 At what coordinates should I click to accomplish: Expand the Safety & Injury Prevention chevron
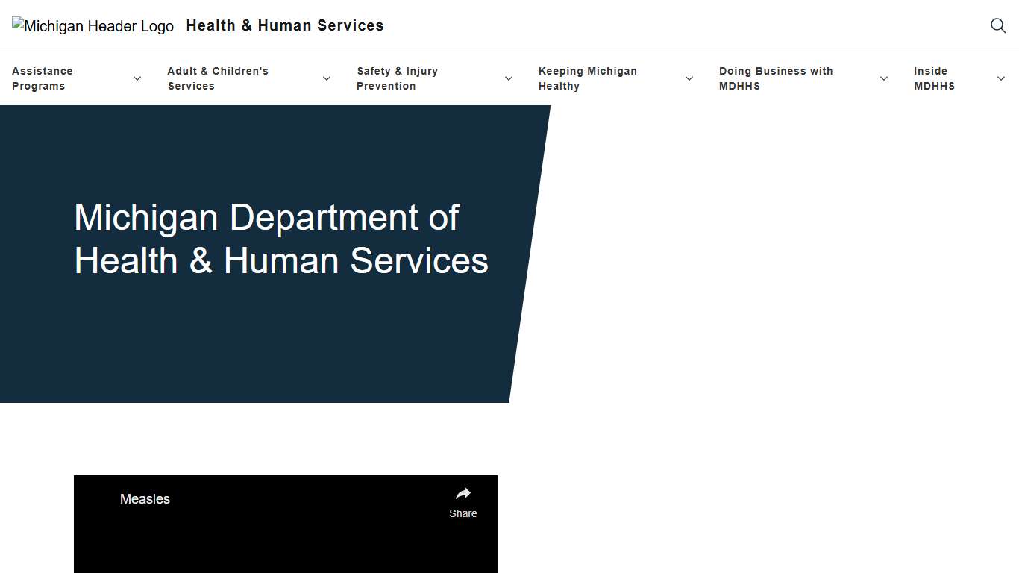pyautogui.click(x=508, y=78)
